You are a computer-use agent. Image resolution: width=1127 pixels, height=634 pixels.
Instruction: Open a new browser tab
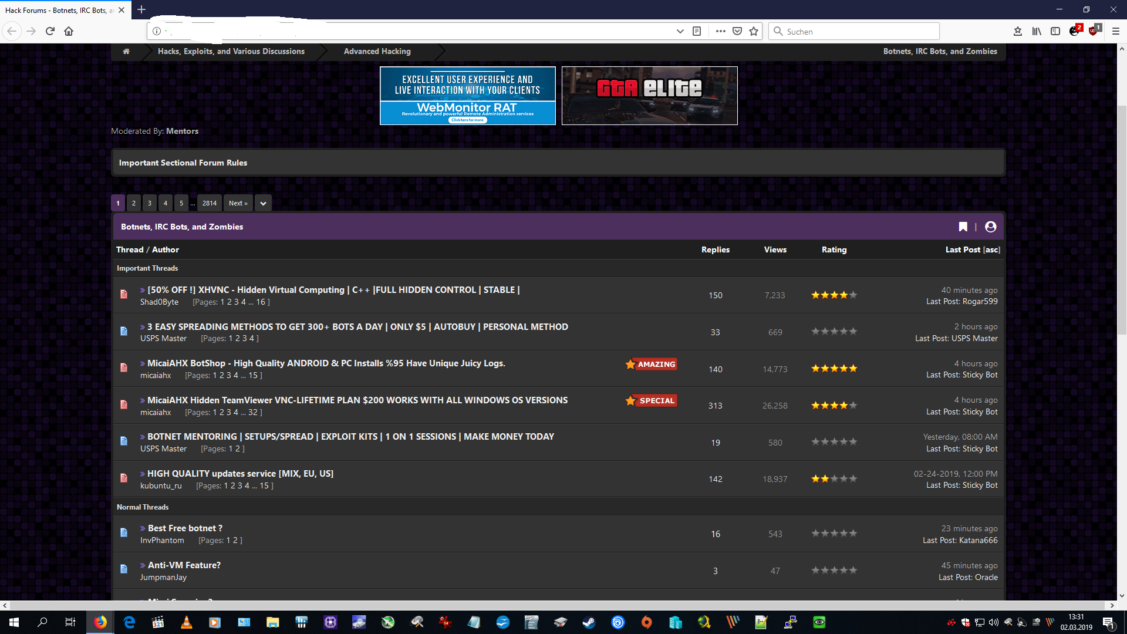tap(141, 9)
